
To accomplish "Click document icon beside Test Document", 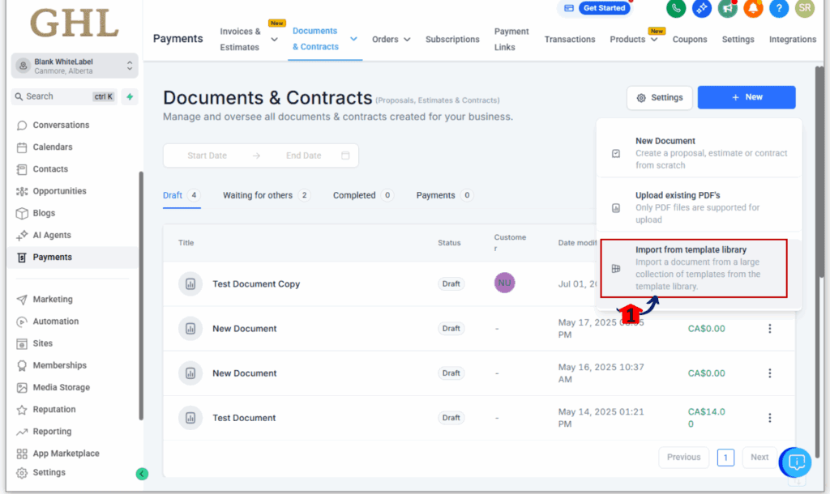I will point(190,418).
